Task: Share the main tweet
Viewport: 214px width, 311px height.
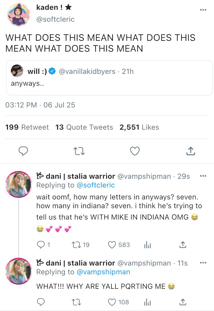Action: click(190, 151)
